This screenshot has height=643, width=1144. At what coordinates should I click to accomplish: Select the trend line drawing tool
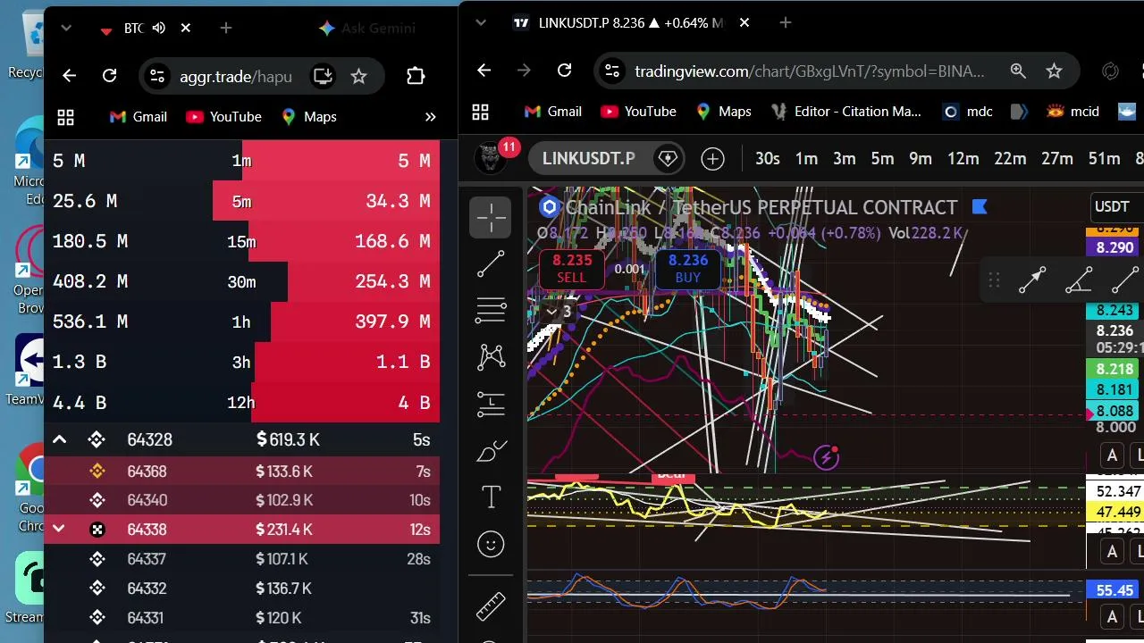tap(491, 264)
